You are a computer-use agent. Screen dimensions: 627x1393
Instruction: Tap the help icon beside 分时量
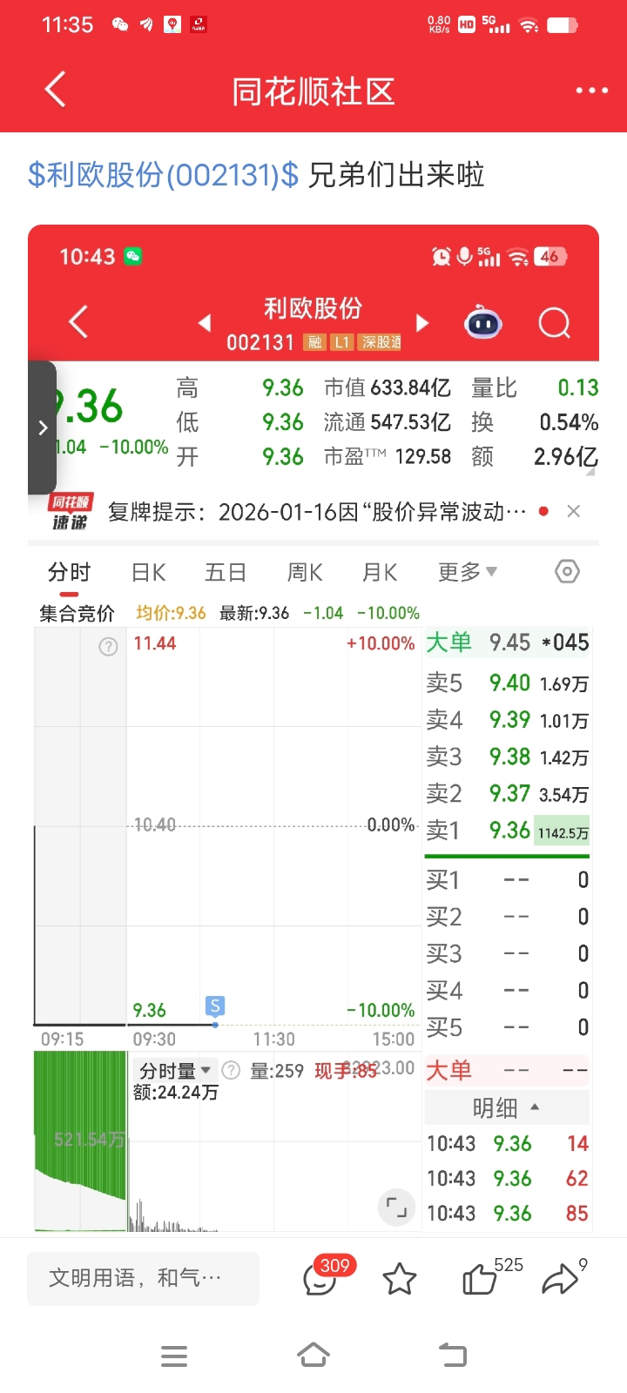tap(231, 1070)
